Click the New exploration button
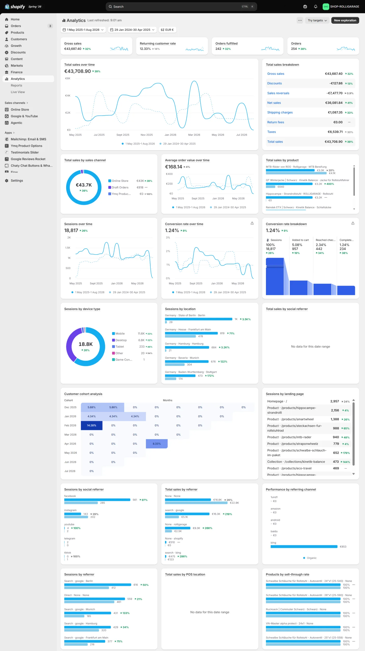This screenshot has width=365, height=651. coord(345,20)
